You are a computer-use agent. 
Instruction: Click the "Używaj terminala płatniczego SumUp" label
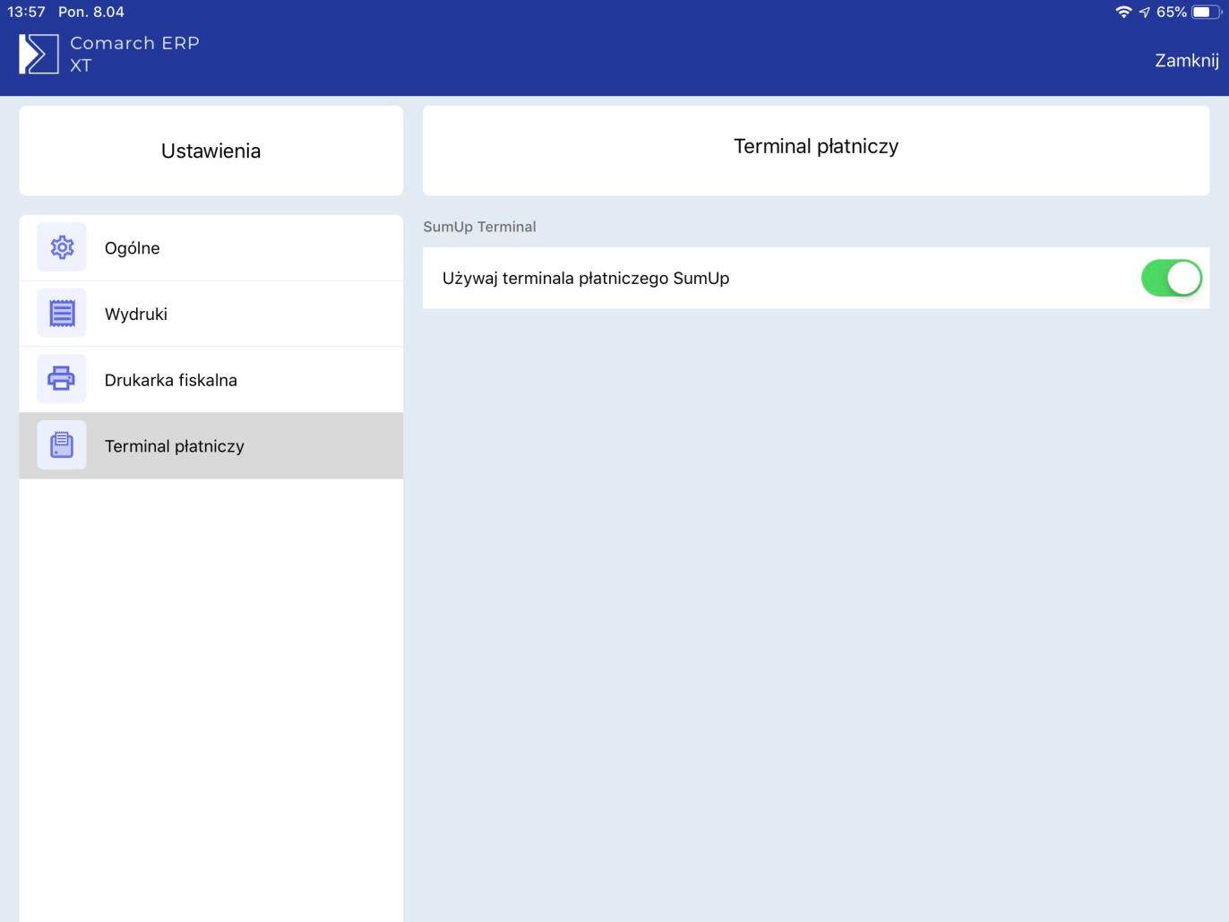(x=586, y=279)
